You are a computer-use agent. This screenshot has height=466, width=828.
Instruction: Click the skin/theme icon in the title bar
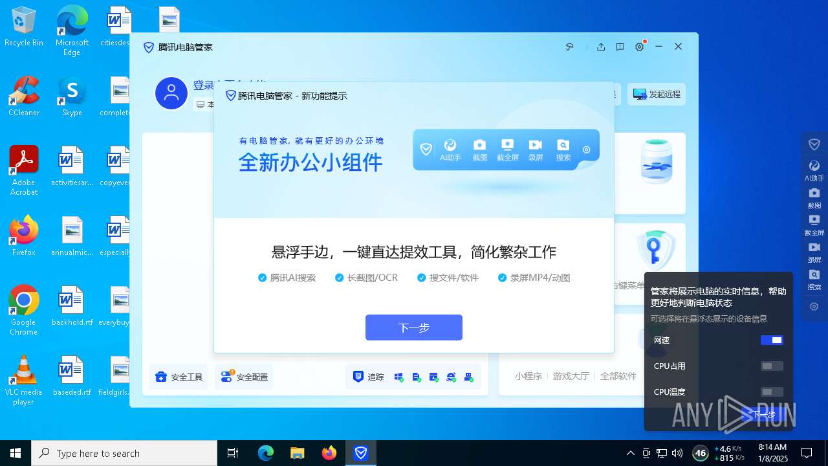570,47
